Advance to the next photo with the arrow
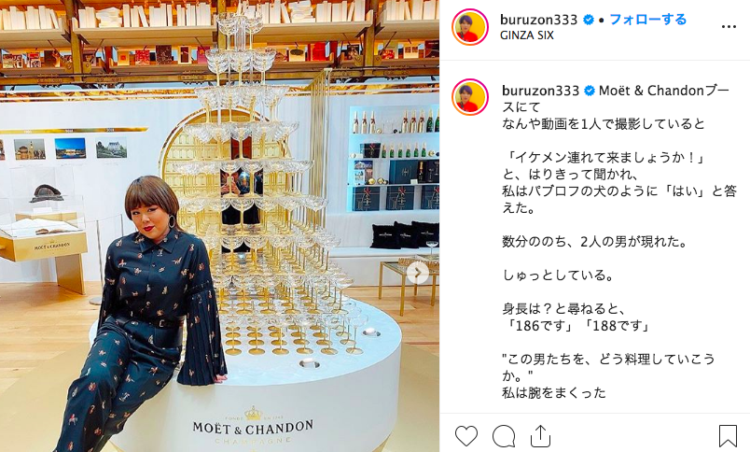This screenshot has width=750, height=452. [418, 273]
